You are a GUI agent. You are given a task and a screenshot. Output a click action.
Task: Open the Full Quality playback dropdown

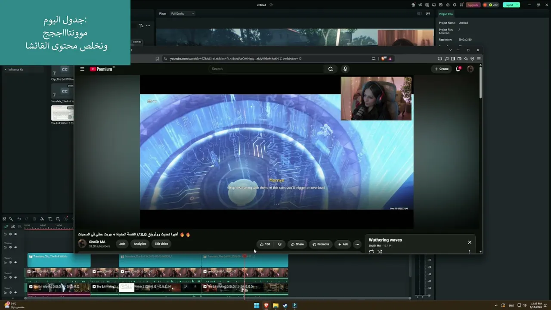tap(183, 13)
